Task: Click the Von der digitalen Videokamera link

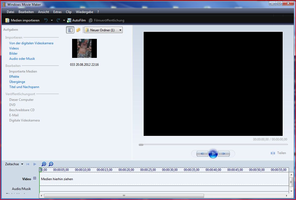Action: point(31,43)
